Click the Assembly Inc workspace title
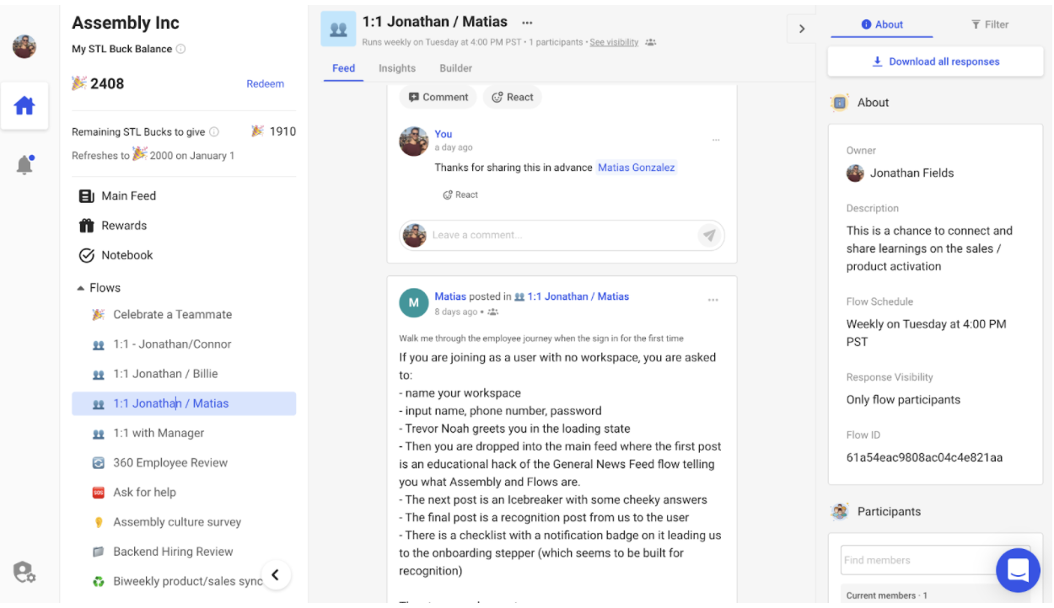Screen dimensions: 1054x608 pyautogui.click(x=126, y=23)
